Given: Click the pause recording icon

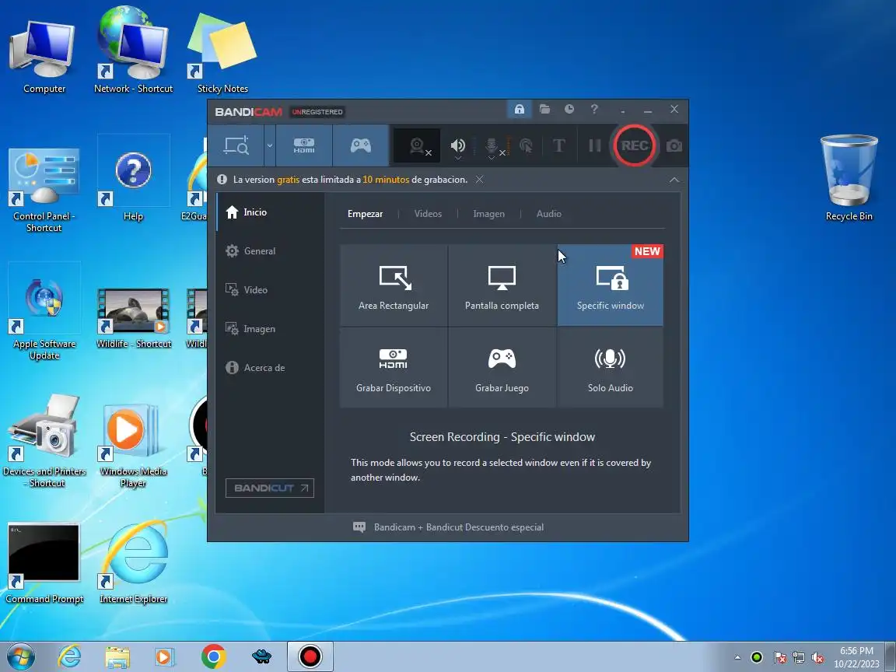Looking at the screenshot, I should click(595, 145).
